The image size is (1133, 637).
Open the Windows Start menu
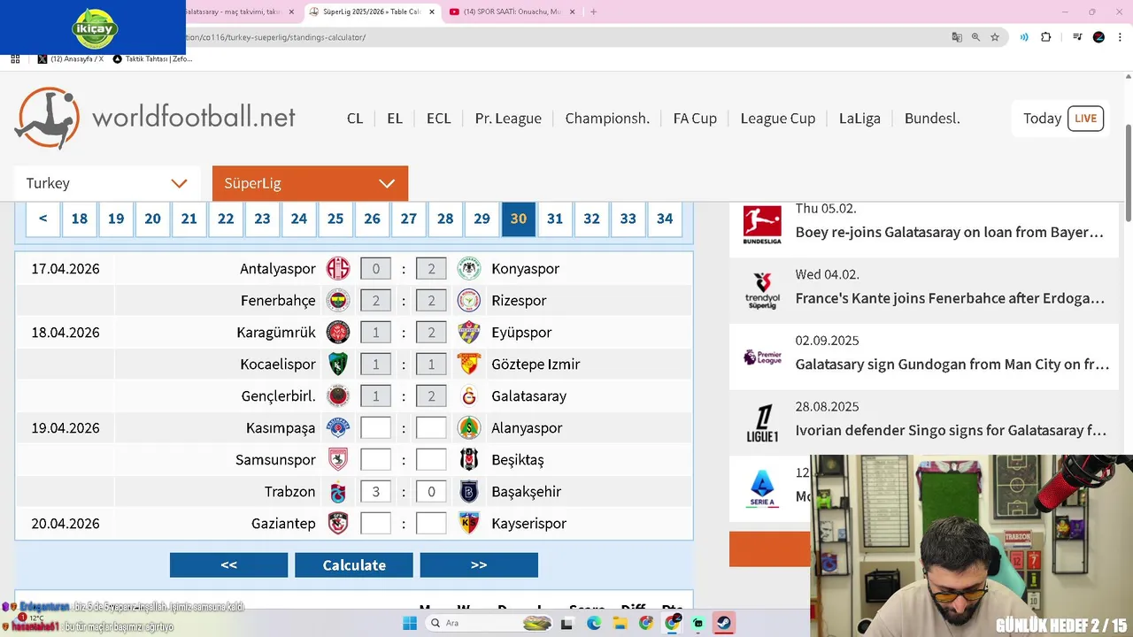pyautogui.click(x=410, y=623)
